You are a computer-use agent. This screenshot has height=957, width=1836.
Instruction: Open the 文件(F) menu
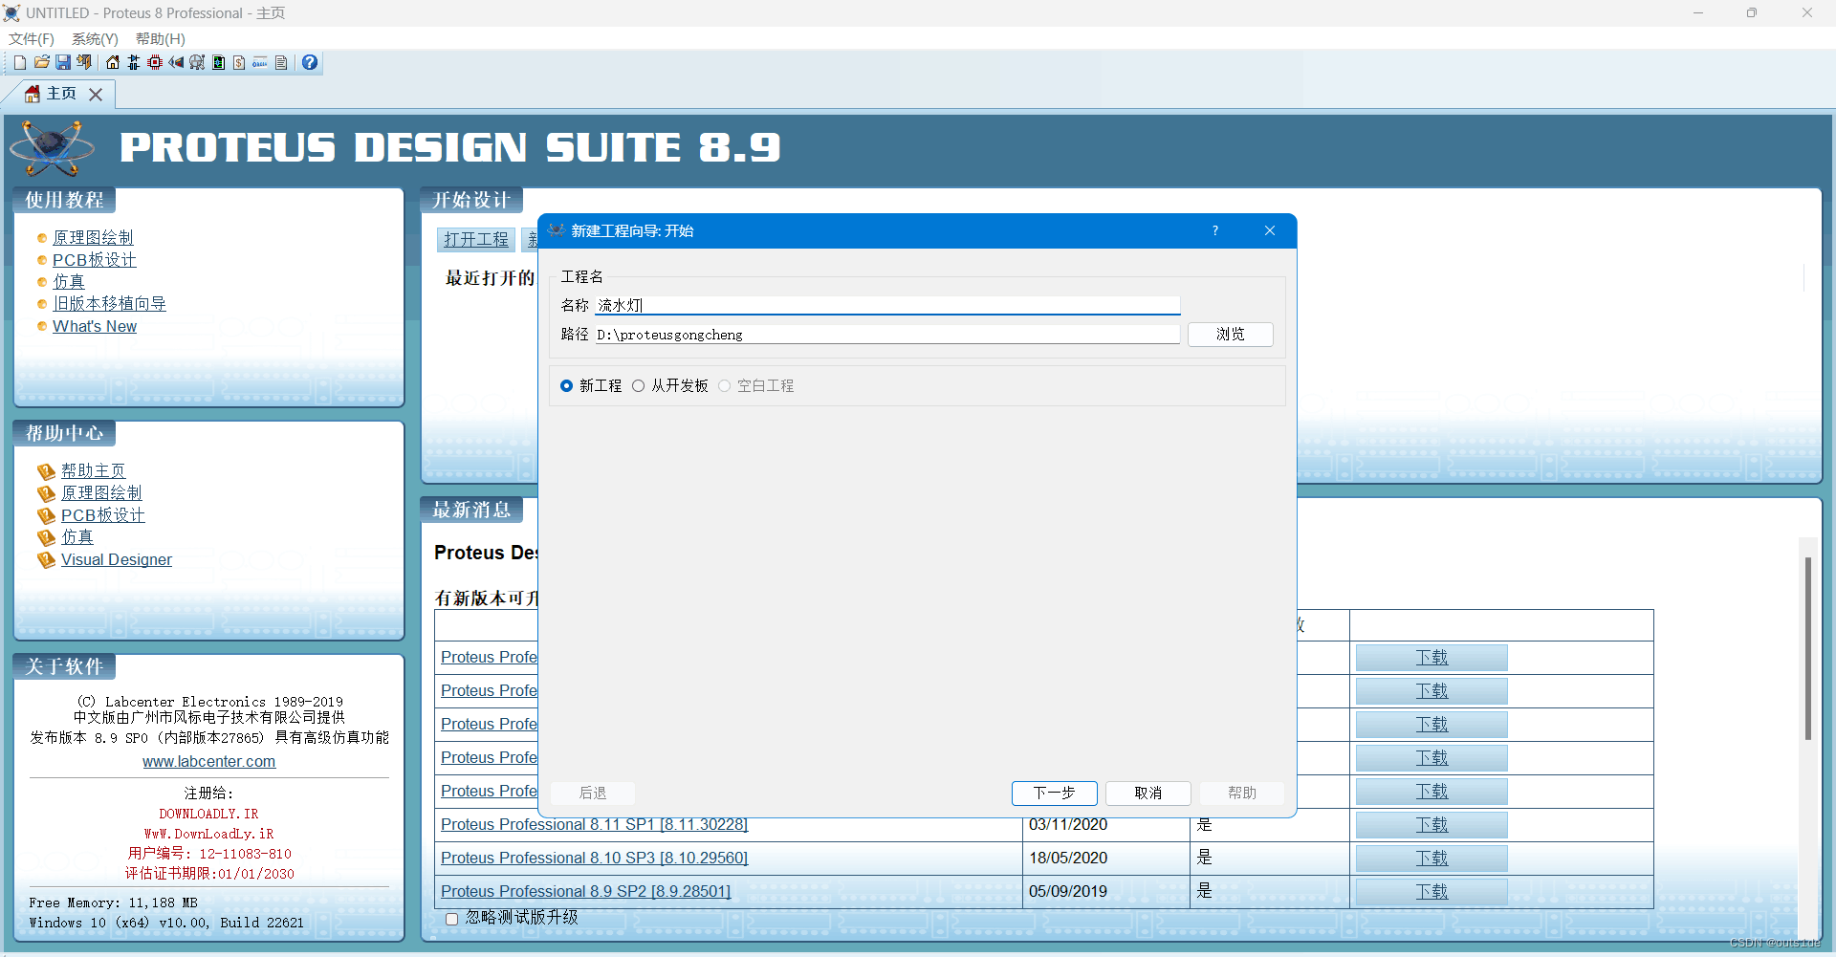click(x=30, y=39)
